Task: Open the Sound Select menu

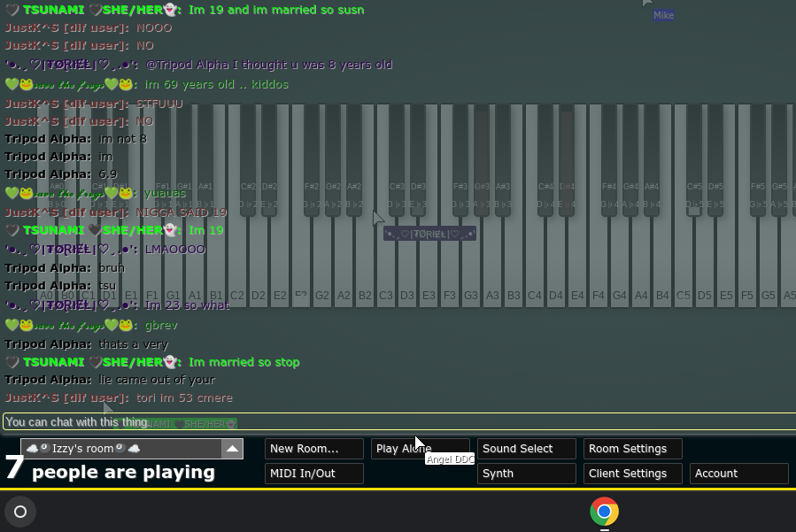Action: (527, 449)
